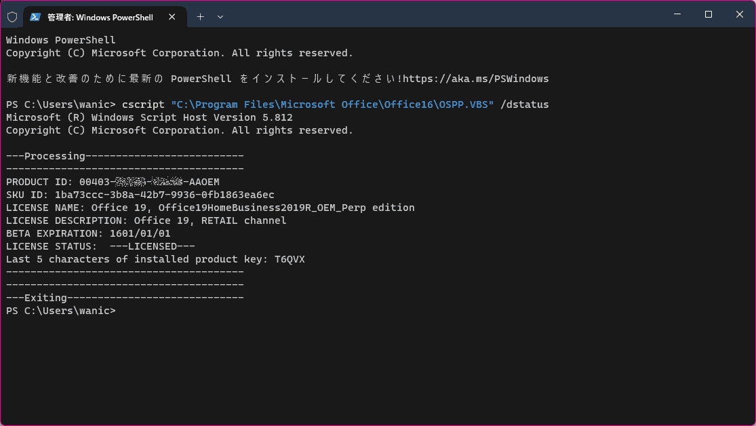Click the /dstatus argument text
Image resolution: width=756 pixels, height=426 pixels.
click(525, 104)
